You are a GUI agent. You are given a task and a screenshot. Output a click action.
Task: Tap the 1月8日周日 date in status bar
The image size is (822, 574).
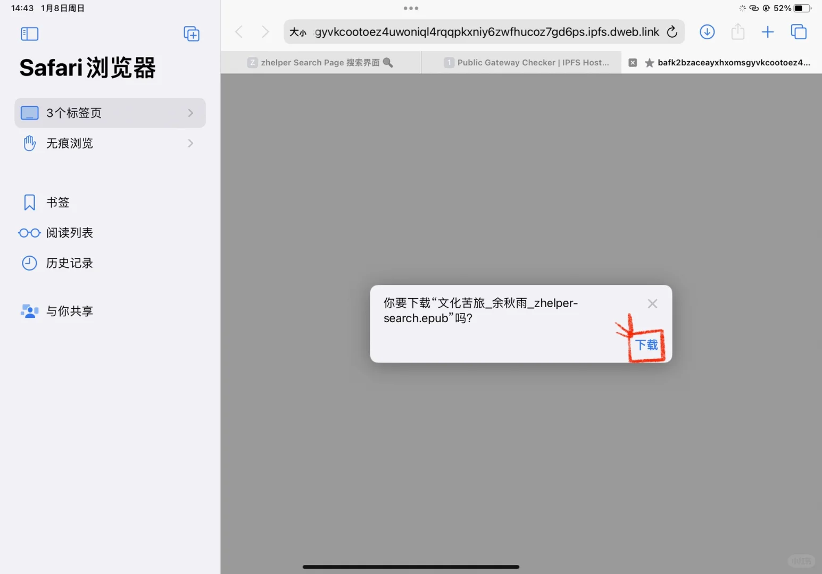point(63,8)
